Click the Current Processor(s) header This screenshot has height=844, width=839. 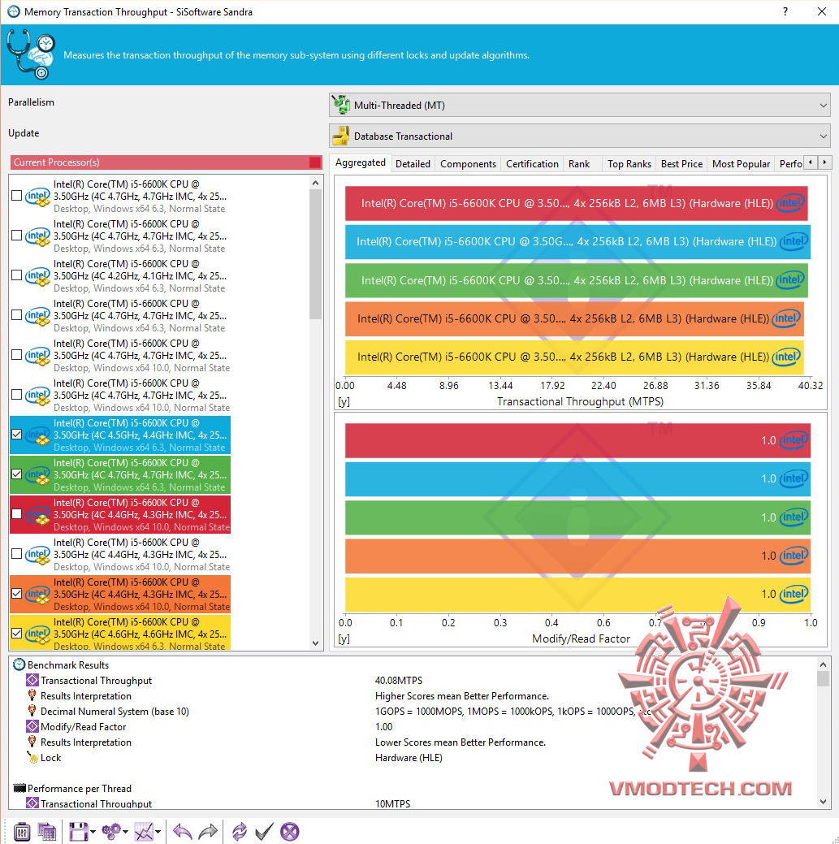pyautogui.click(x=166, y=162)
